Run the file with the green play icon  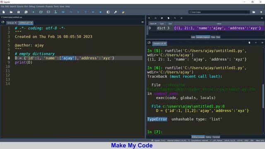34,12
